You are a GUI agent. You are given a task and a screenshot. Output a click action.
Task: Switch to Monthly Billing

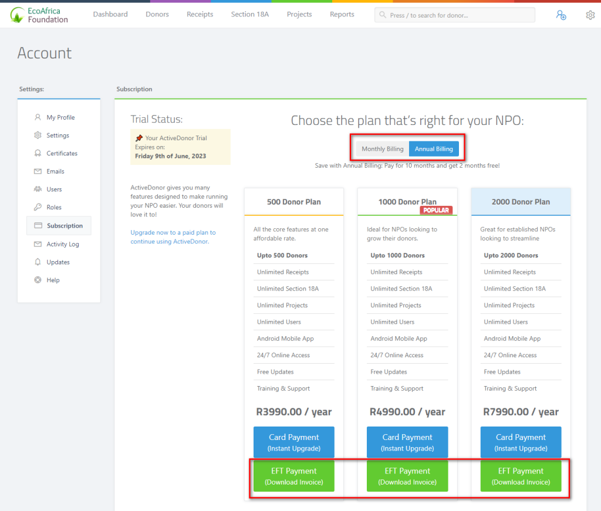tap(383, 149)
